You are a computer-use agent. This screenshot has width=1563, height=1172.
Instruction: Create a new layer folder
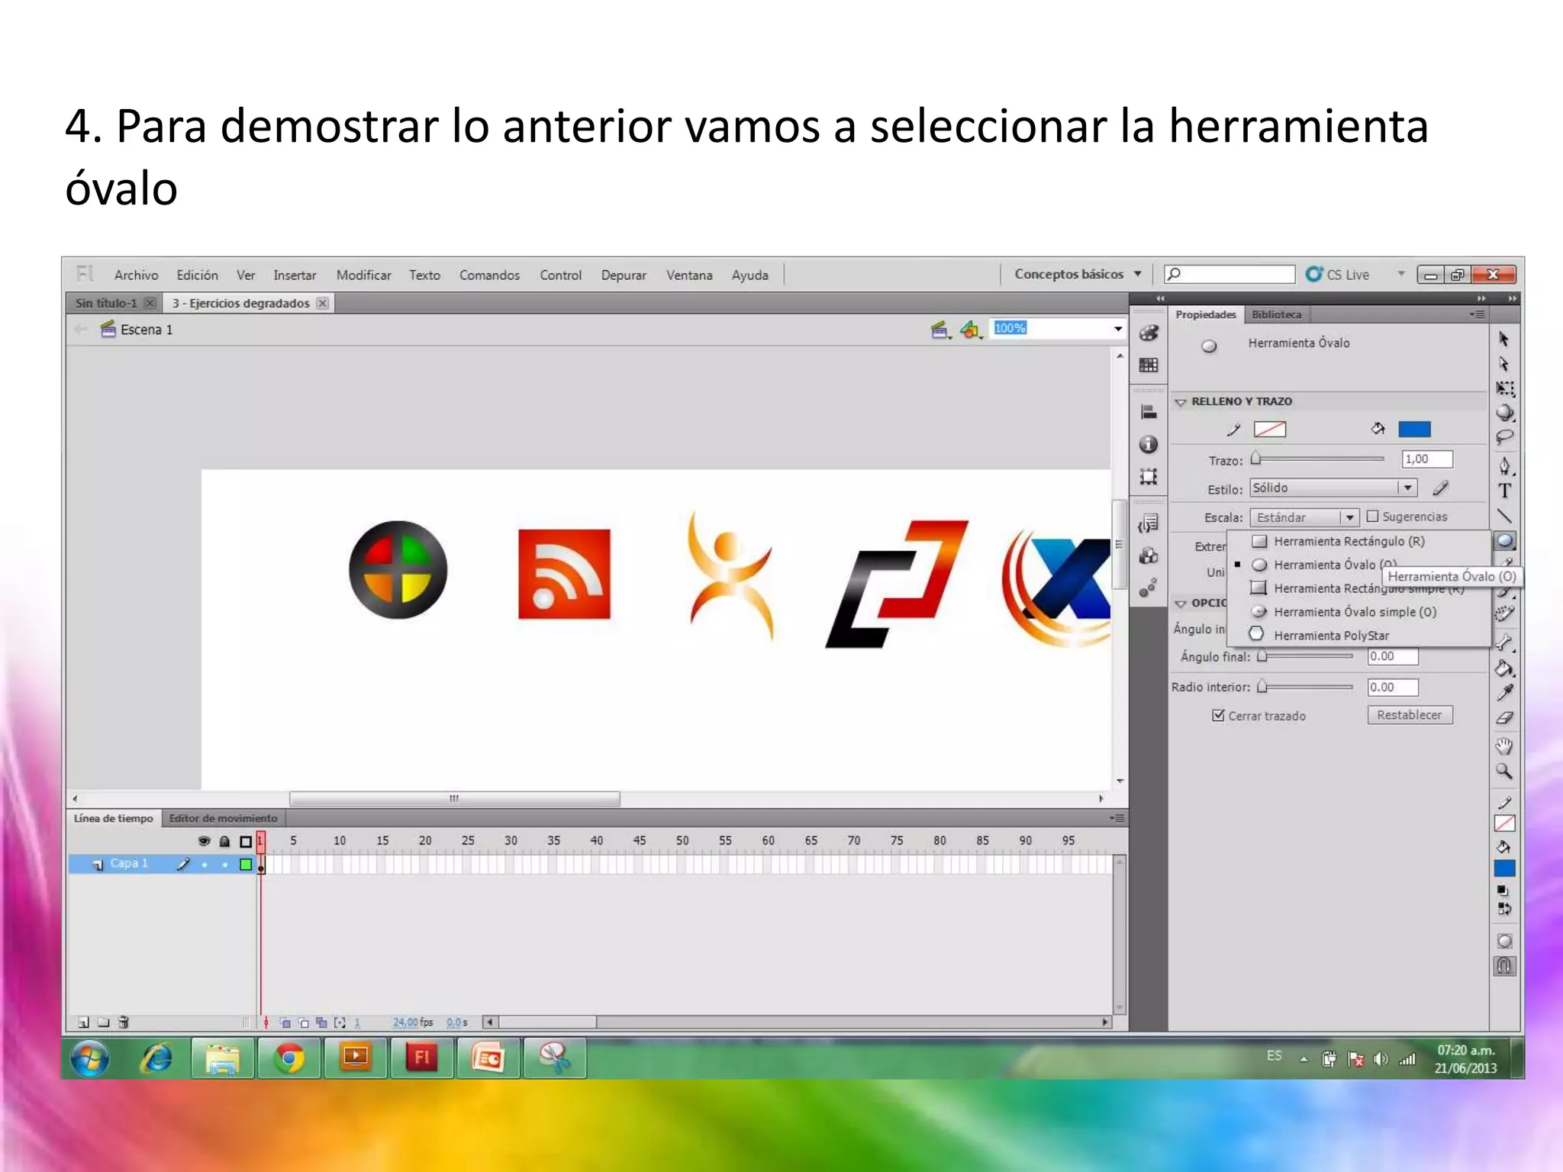pyautogui.click(x=103, y=1022)
